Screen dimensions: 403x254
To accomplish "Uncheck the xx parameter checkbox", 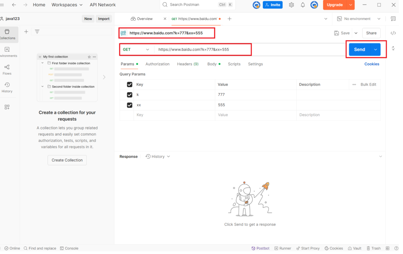I will pyautogui.click(x=130, y=105).
